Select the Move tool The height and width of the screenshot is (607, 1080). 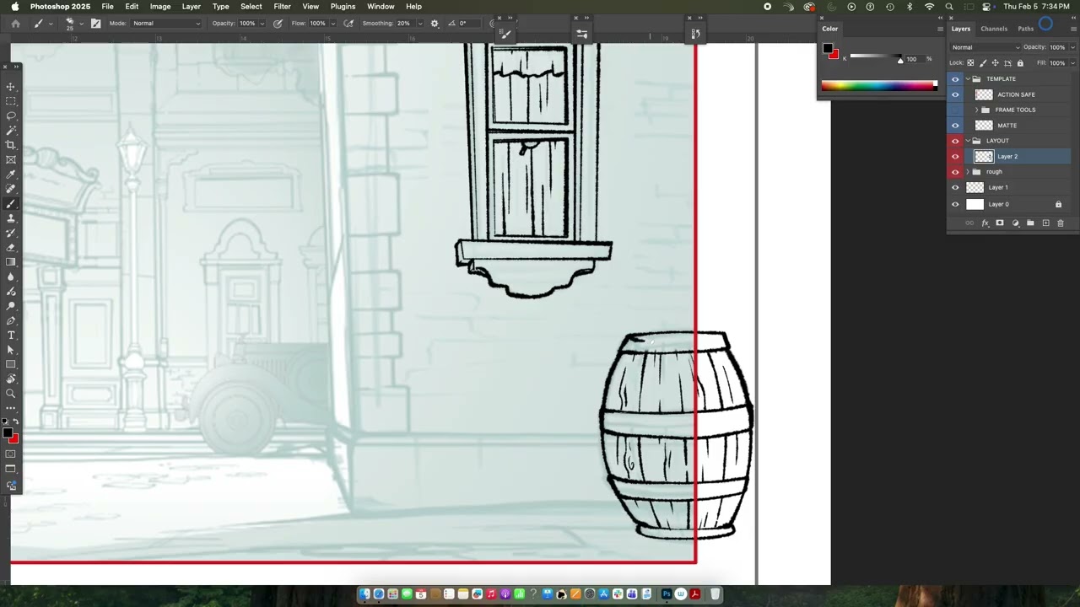pyautogui.click(x=11, y=87)
